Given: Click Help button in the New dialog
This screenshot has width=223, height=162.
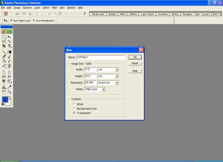Looking at the screenshot, I should coord(135,71).
